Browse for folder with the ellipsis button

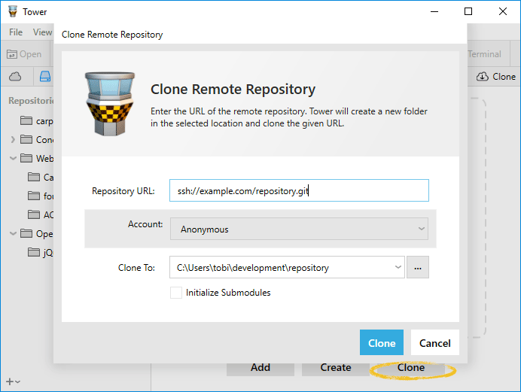[x=418, y=267]
